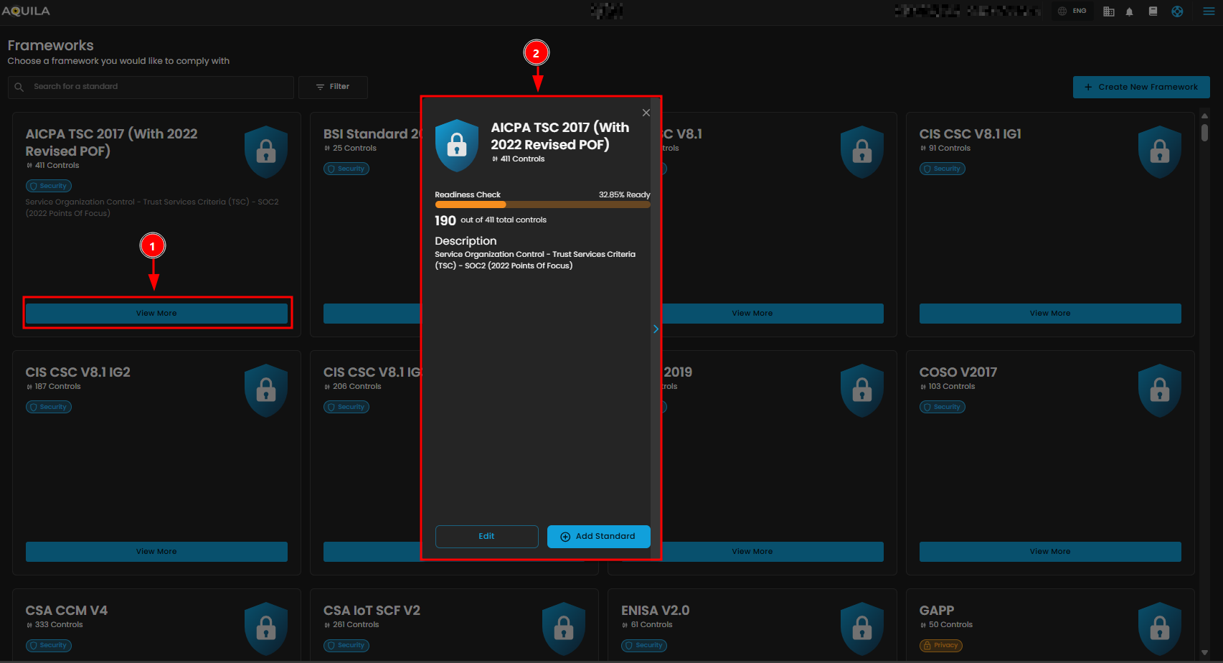Open the Filter options
This screenshot has width=1223, height=663.
[x=333, y=87]
